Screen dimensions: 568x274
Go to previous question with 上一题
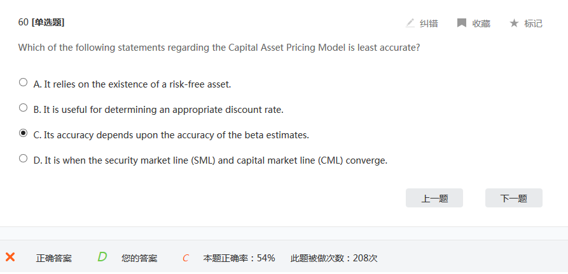pos(434,198)
